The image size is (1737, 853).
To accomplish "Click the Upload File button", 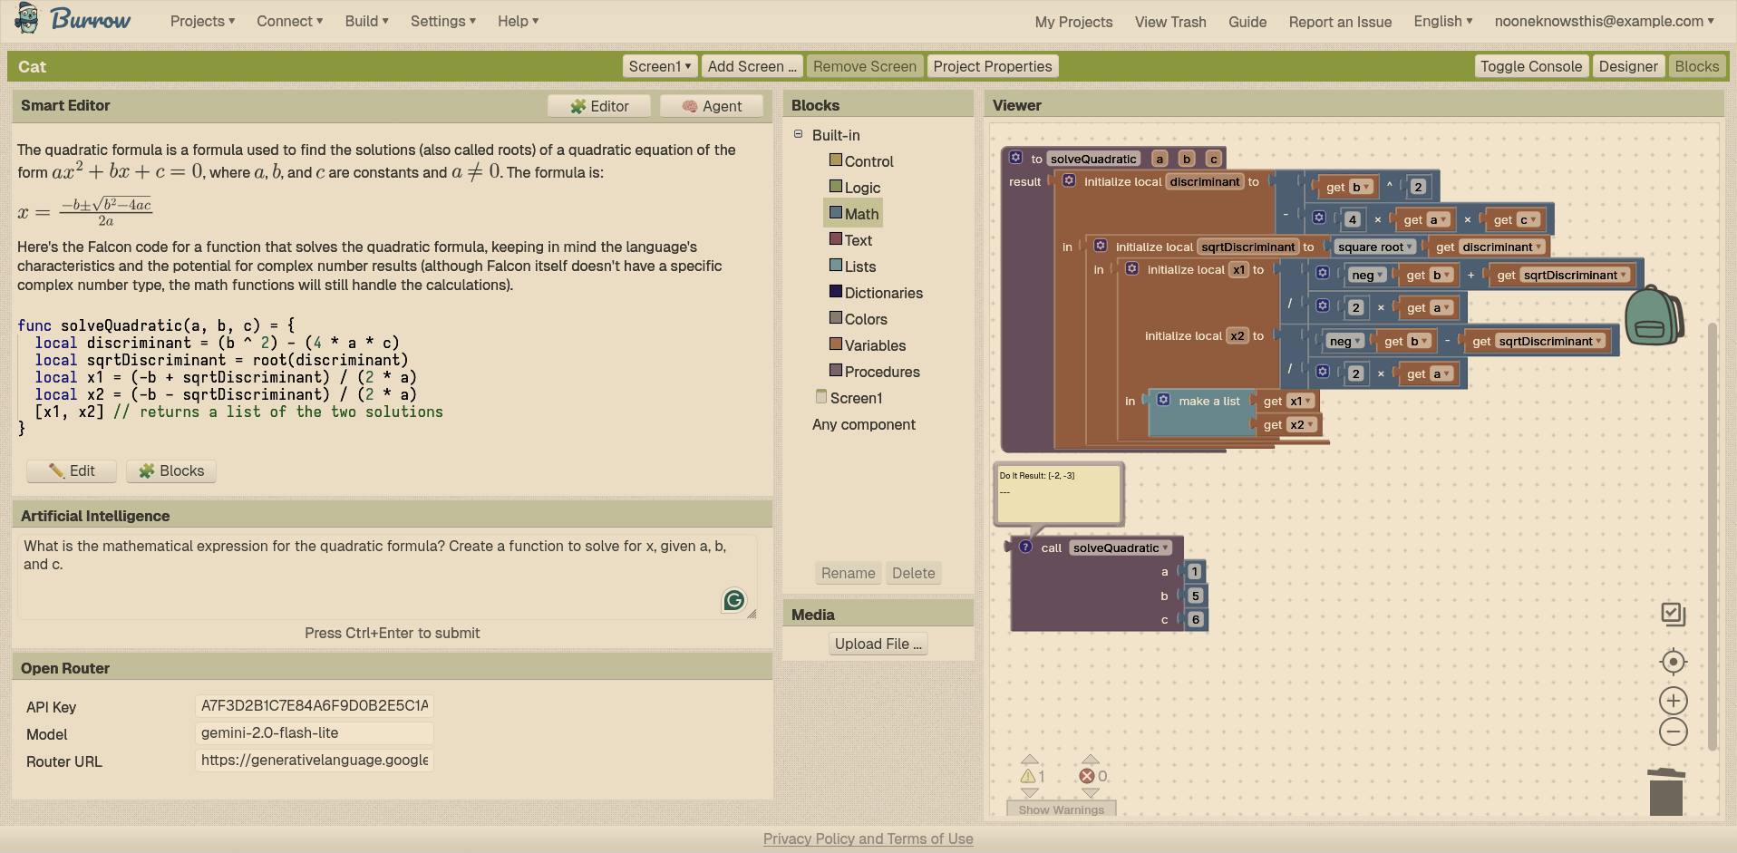I will [x=878, y=644].
